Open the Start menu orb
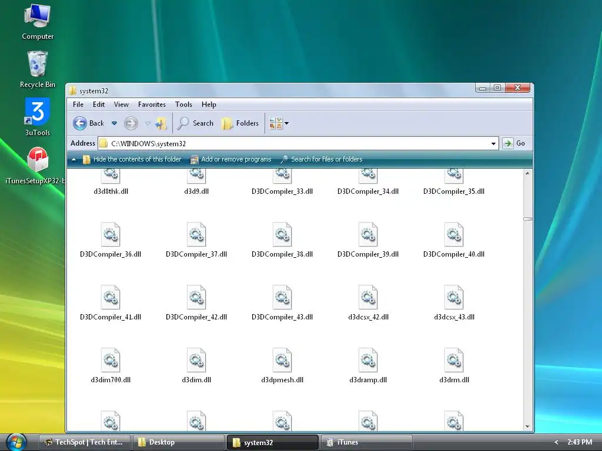This screenshot has height=451, width=602. click(16, 442)
